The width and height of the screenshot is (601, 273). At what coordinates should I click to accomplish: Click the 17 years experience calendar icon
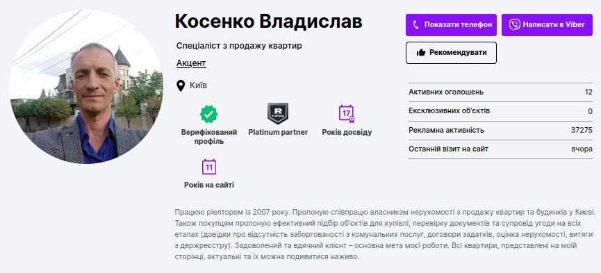[x=347, y=114]
